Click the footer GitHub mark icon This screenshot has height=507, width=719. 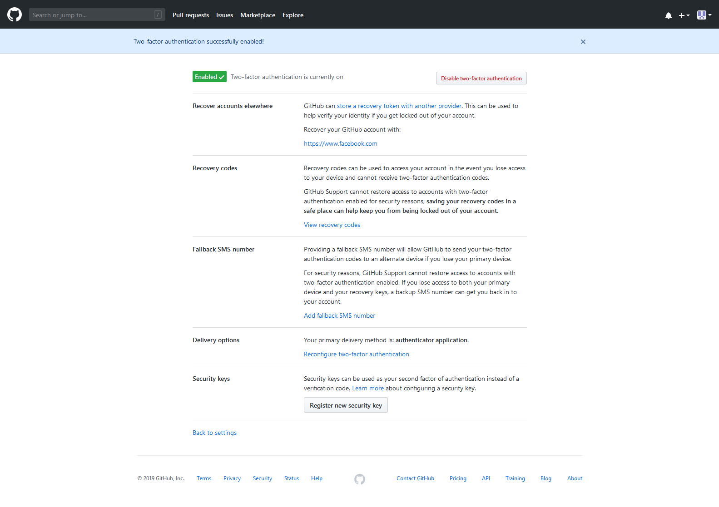click(x=359, y=479)
